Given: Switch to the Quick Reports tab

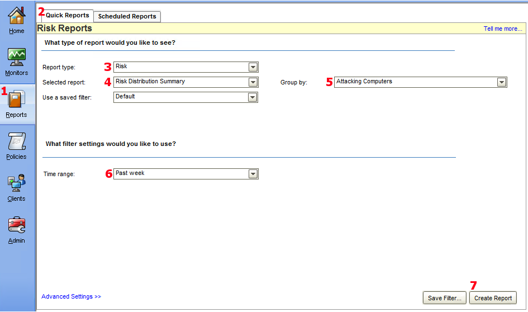Looking at the screenshot, I should (67, 16).
